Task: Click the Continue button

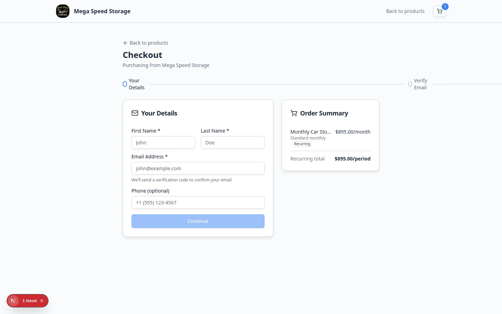Action: click(198, 221)
